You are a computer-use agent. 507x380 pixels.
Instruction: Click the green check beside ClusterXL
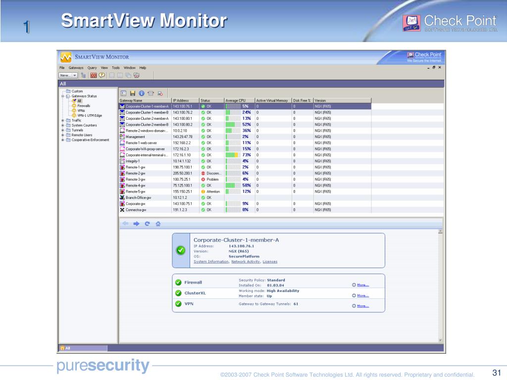click(x=178, y=293)
